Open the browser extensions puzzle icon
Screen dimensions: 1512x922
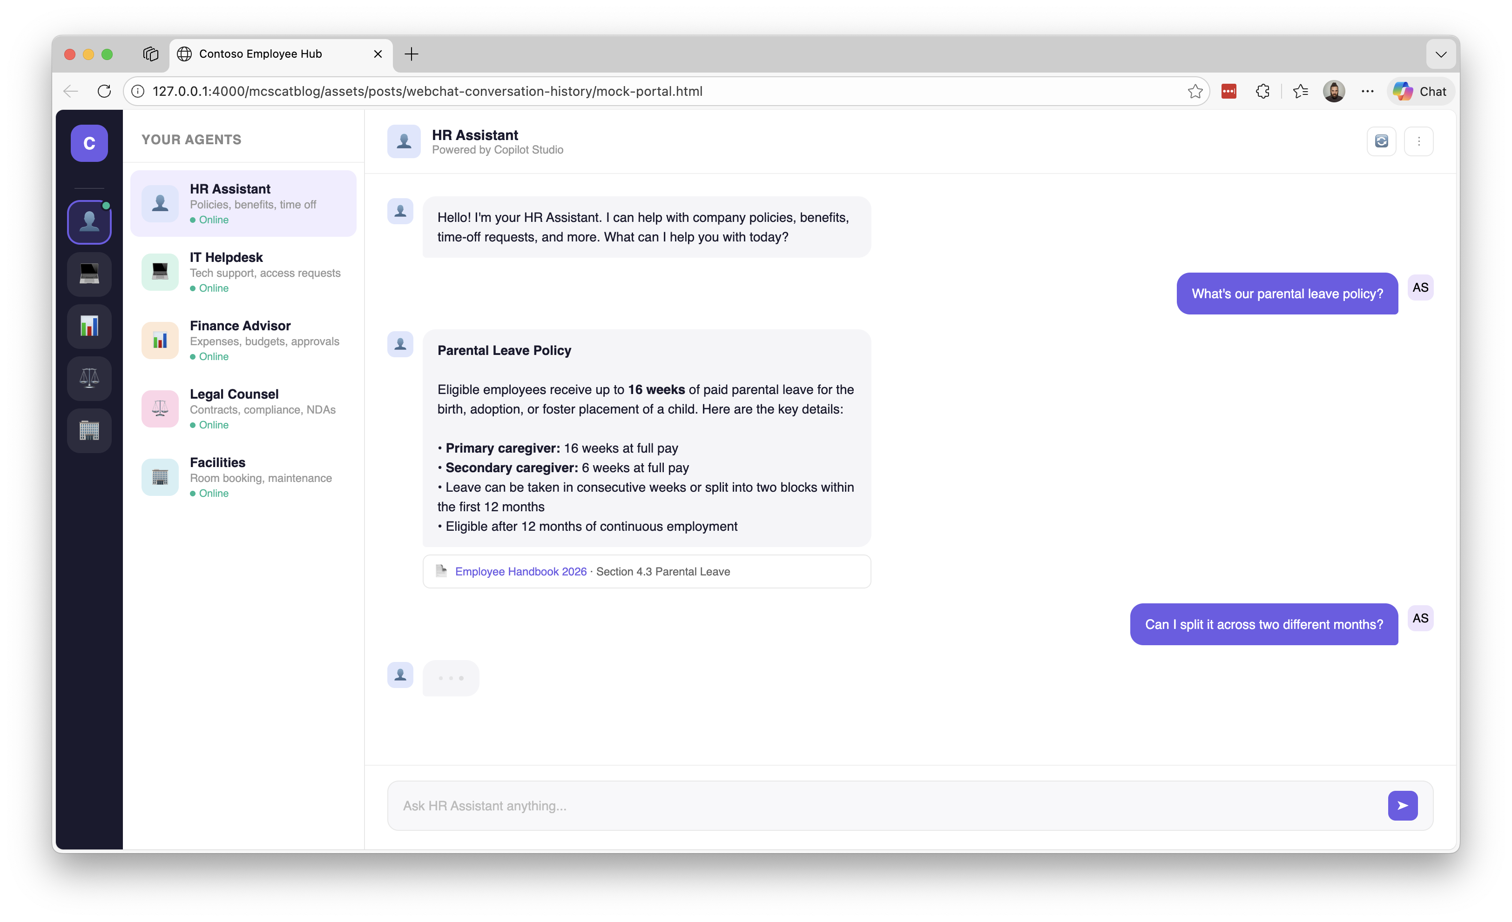(x=1262, y=91)
